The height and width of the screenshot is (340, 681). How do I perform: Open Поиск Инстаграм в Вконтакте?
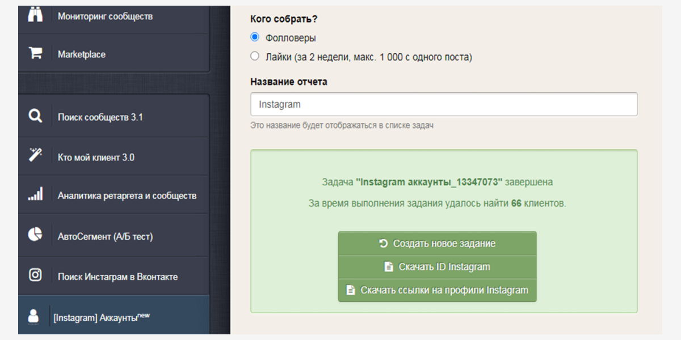[x=114, y=277]
